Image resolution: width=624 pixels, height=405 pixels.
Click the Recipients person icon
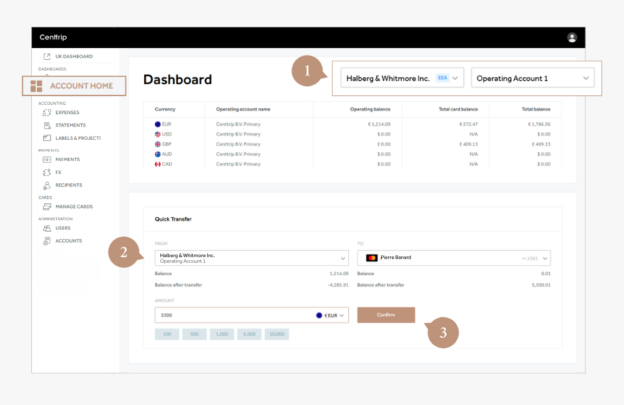(47, 185)
